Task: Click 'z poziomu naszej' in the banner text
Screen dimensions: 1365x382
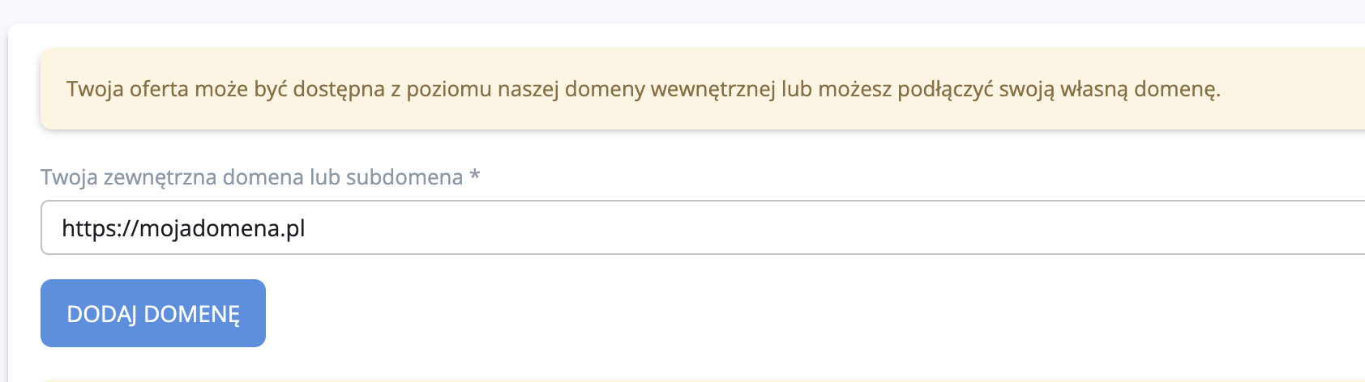Action: 474,88
